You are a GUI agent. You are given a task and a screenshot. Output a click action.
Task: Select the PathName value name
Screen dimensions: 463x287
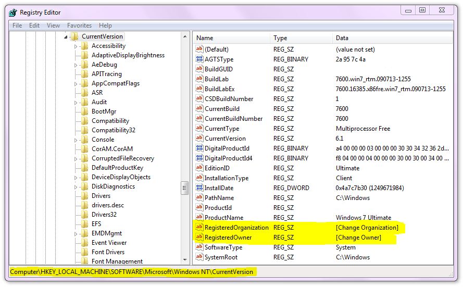[219, 198]
